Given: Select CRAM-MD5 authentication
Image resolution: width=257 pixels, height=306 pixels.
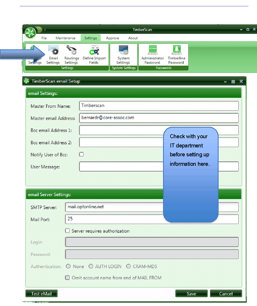Looking at the screenshot, I should [128, 266].
